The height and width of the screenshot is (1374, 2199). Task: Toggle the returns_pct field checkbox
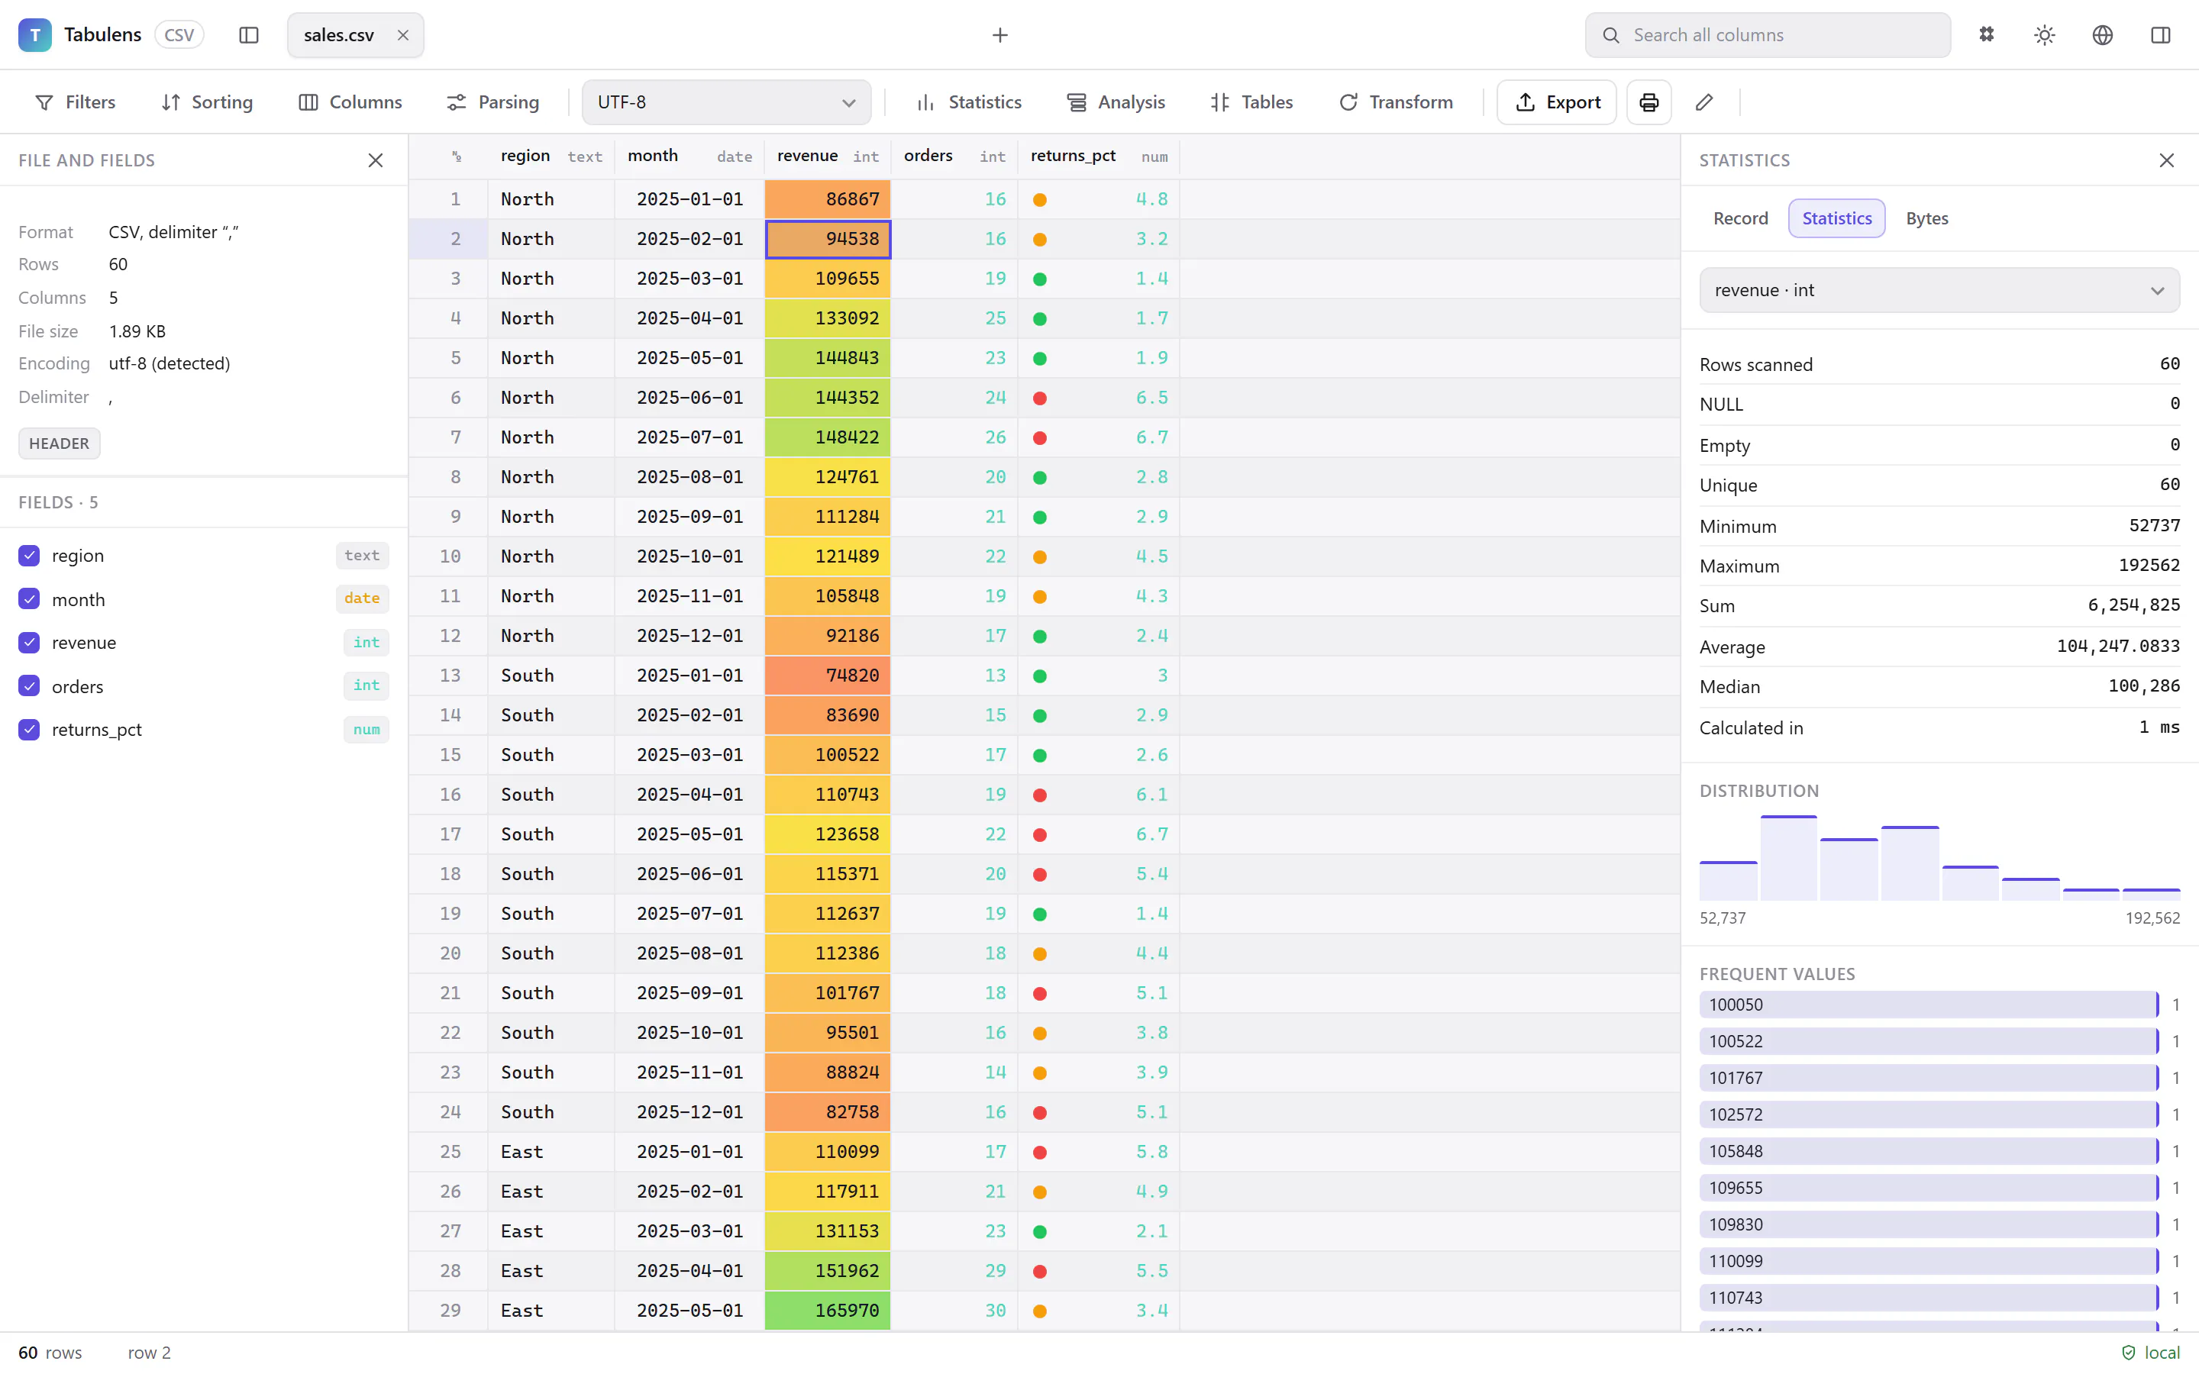(29, 730)
